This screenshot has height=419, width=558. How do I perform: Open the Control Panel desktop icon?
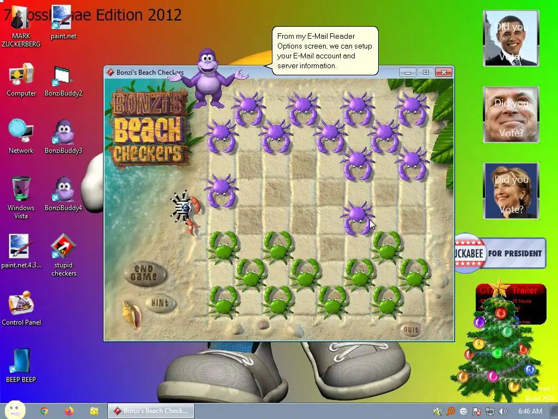point(21,309)
